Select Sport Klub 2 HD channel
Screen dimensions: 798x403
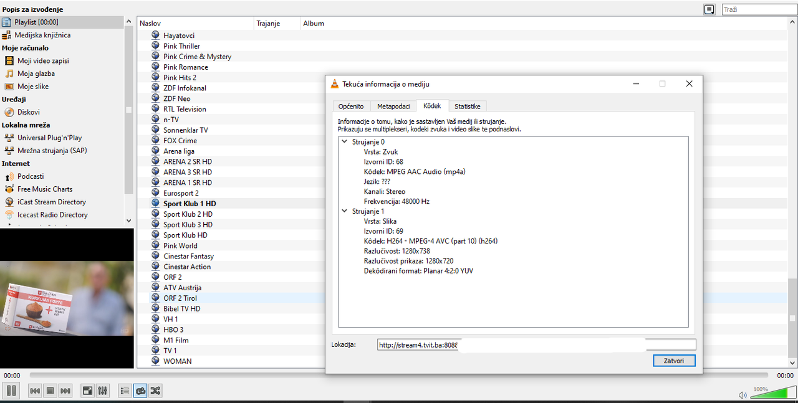click(188, 214)
